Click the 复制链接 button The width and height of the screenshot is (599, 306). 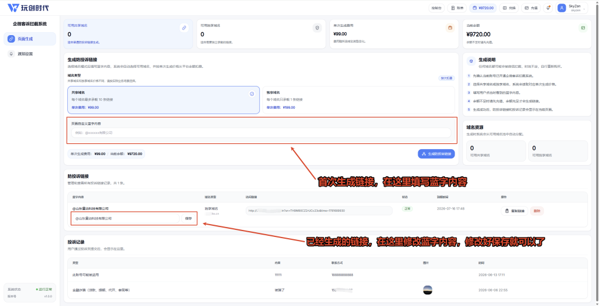[515, 211]
